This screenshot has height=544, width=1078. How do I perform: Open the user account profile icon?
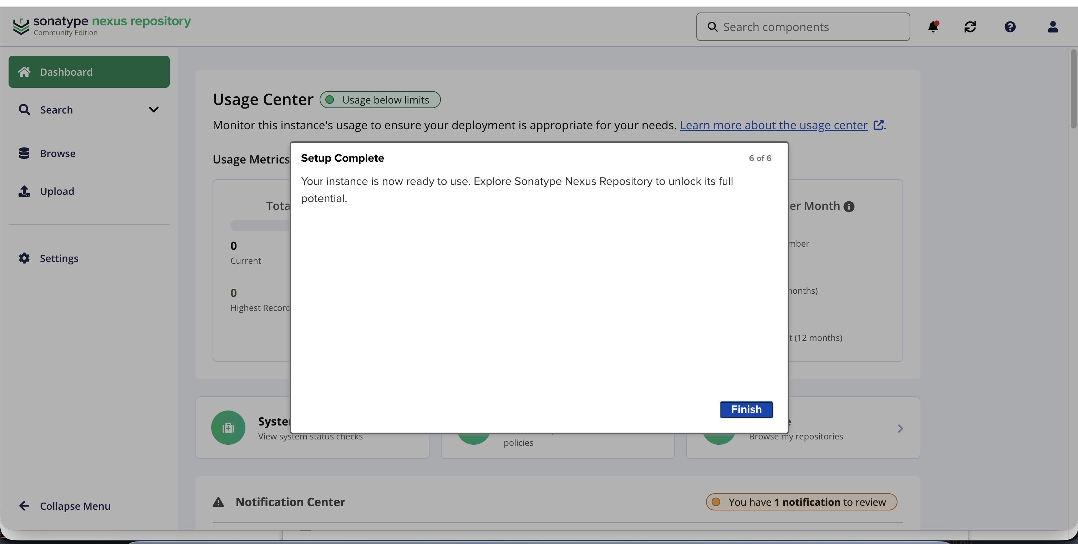coord(1052,27)
